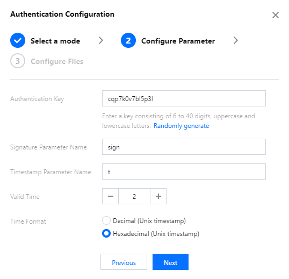This screenshot has height=279, width=289.
Task: Focus the Timestamp Parameter Name field
Action: (184, 171)
